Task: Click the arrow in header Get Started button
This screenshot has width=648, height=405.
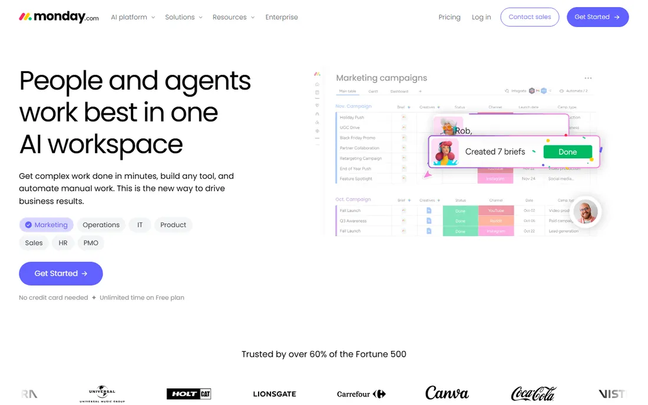Action: point(617,17)
